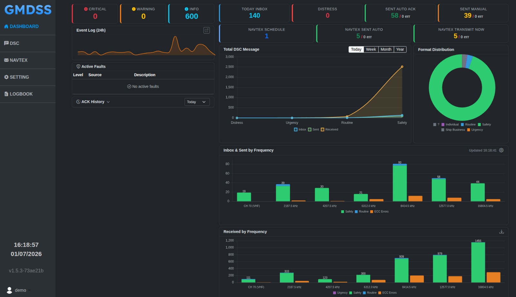The height and width of the screenshot is (297, 516).
Task: Click the 12577.0 kHz bar labeled 979
Action: (440, 269)
